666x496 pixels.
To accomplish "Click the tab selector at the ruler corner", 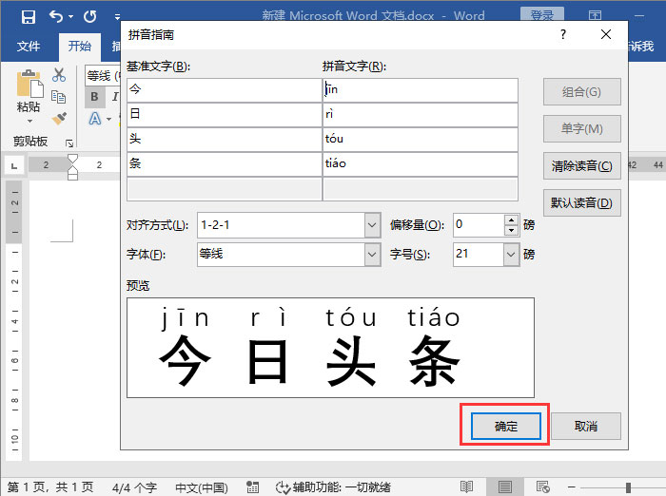I will point(14,166).
